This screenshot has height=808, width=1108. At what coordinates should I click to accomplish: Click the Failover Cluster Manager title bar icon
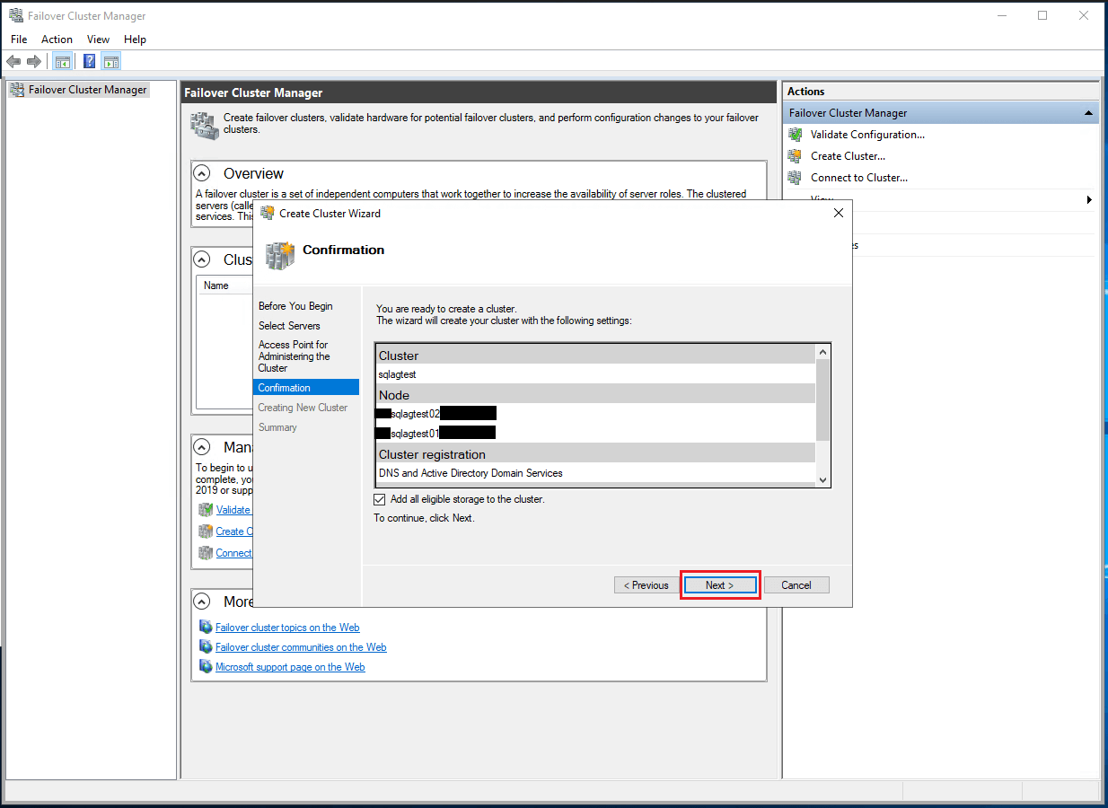(15, 16)
